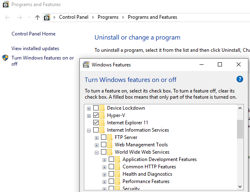
Task: Click the features list scroll down arrow
Action: (240, 186)
